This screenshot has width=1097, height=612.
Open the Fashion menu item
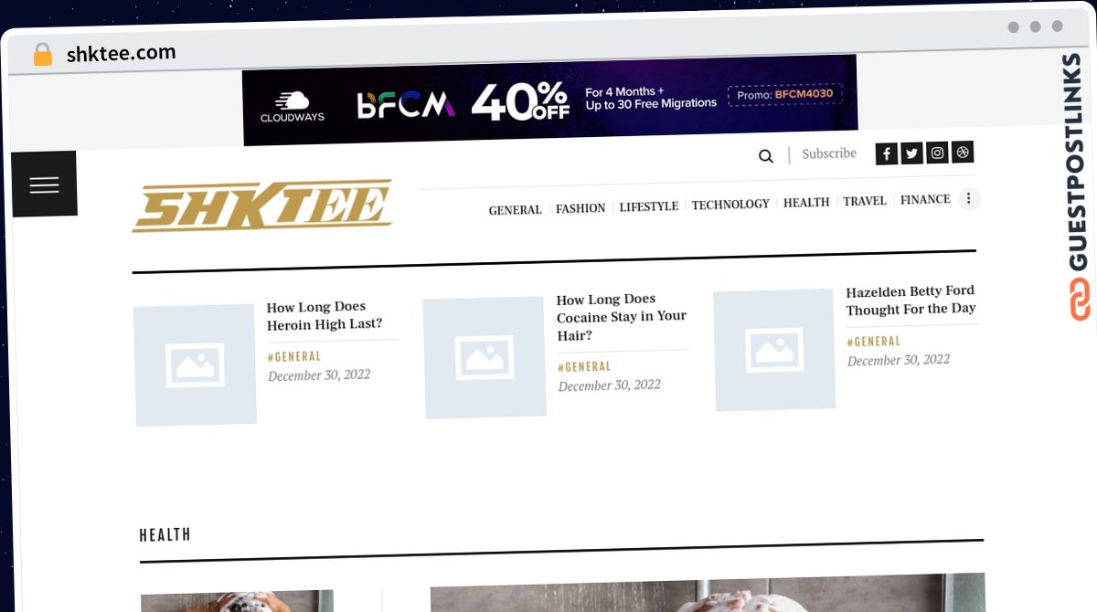pos(580,208)
